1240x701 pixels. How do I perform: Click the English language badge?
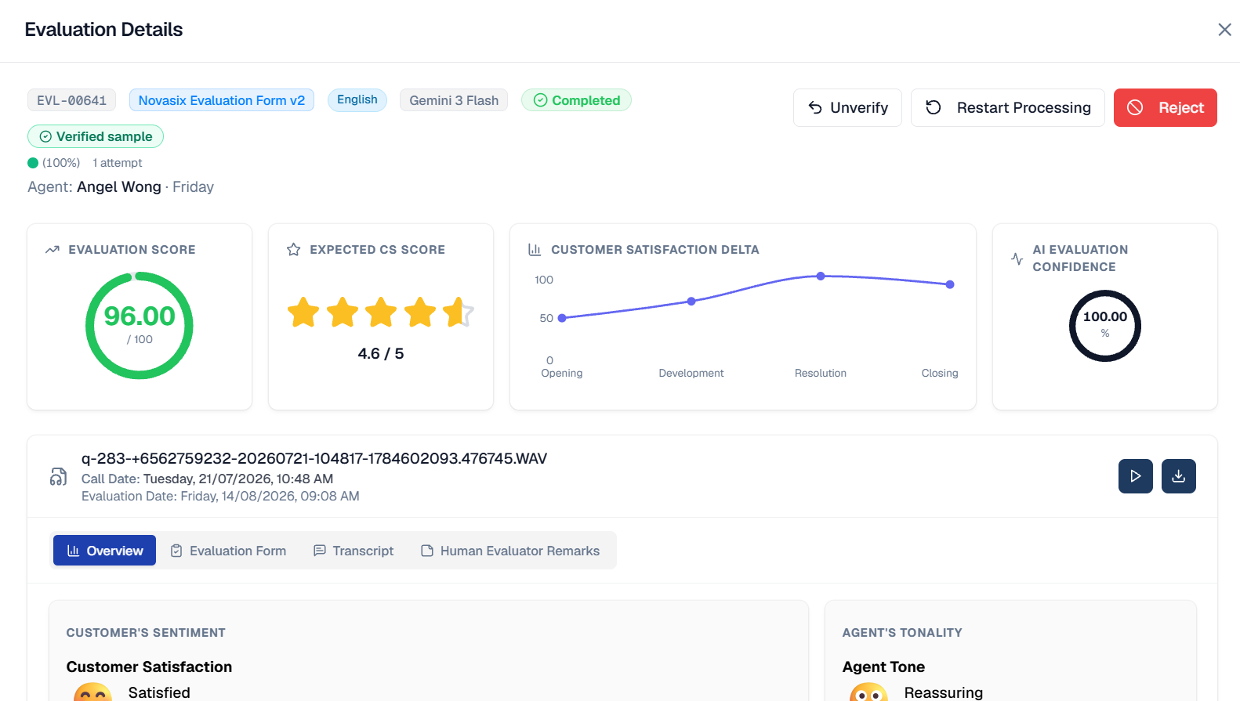point(357,100)
